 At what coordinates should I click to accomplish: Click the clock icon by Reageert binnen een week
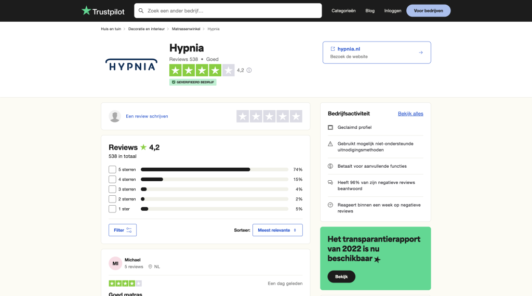330,205
